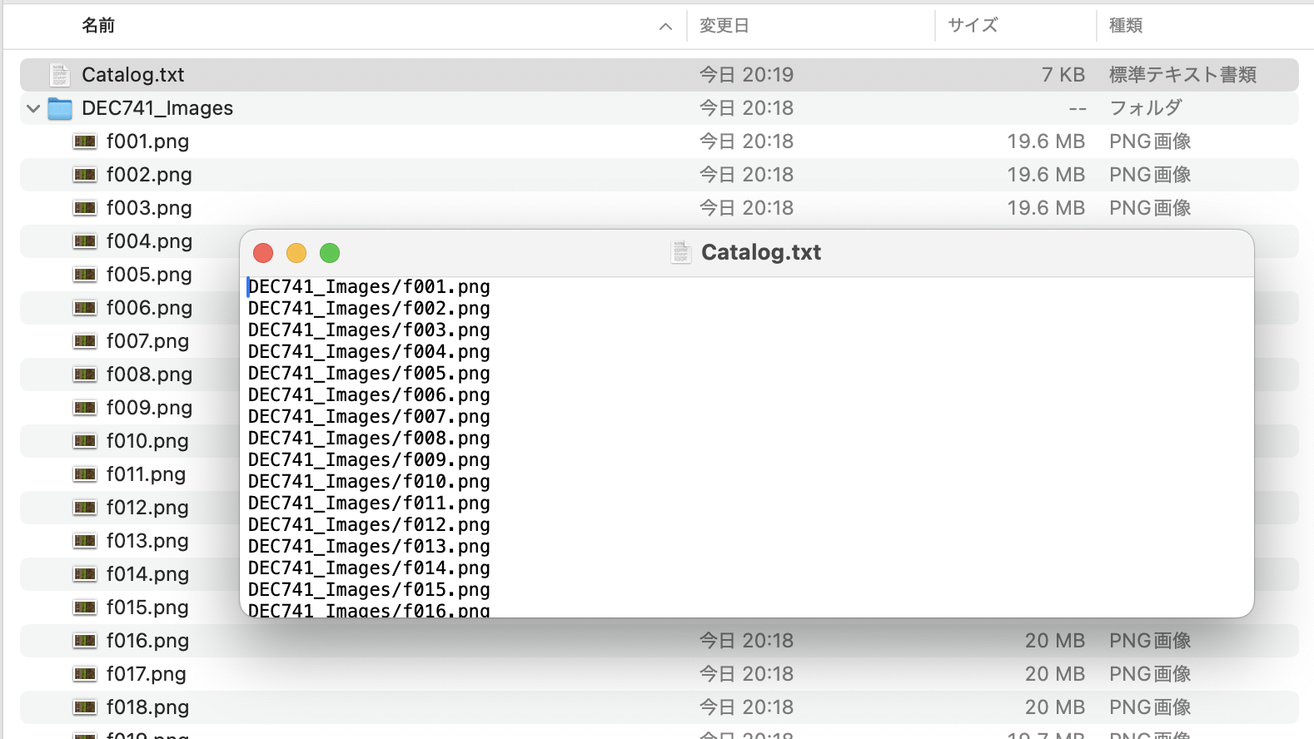
Task: Click the f001.png image file icon
Action: (85, 141)
